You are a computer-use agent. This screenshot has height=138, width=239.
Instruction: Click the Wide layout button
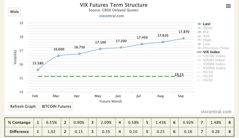point(15,12)
